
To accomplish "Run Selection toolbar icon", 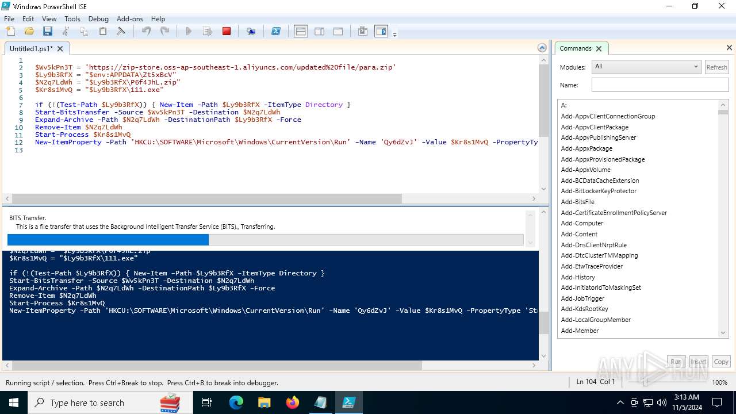I will tap(208, 31).
